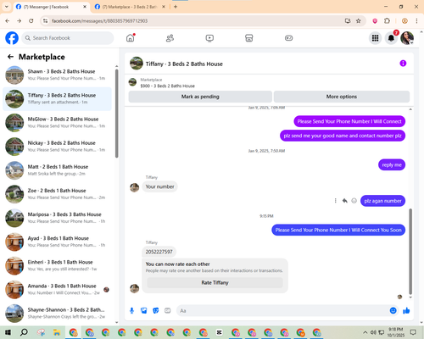Click the Rate Tiffany button
The width and height of the screenshot is (424, 339).
click(215, 282)
